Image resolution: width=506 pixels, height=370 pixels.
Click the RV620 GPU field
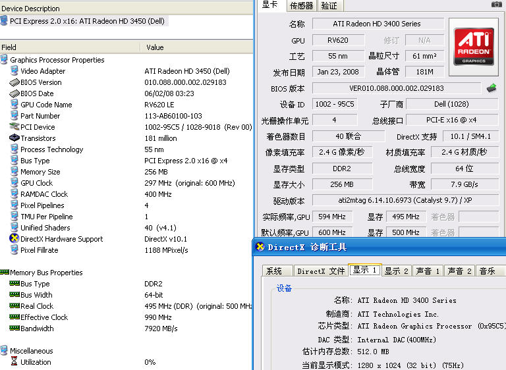pos(338,40)
